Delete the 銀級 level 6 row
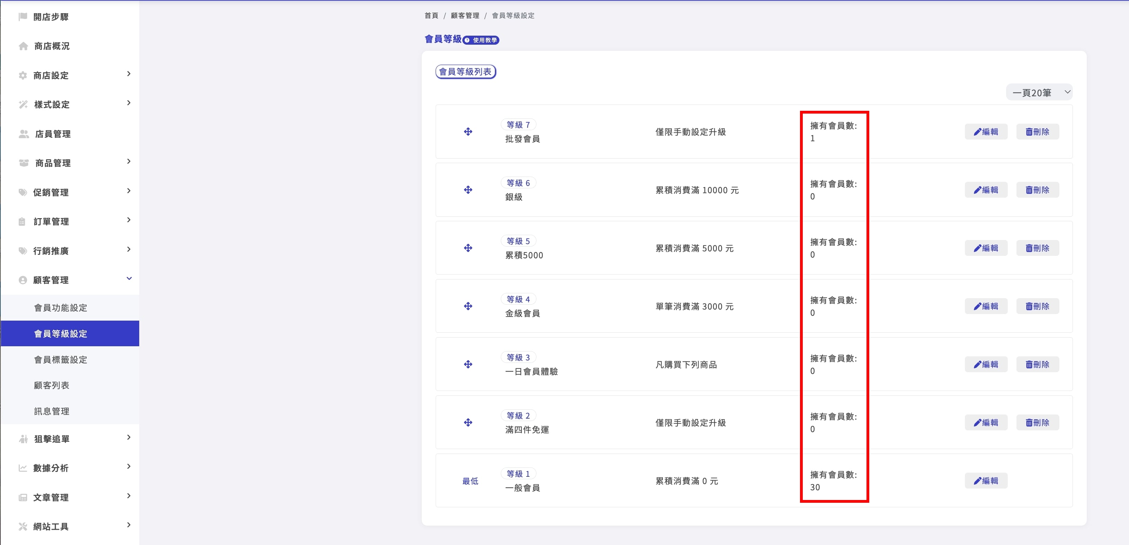The image size is (1129, 545). point(1038,190)
